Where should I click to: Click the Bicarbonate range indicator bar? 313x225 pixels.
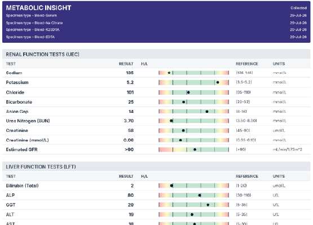[x=193, y=102]
